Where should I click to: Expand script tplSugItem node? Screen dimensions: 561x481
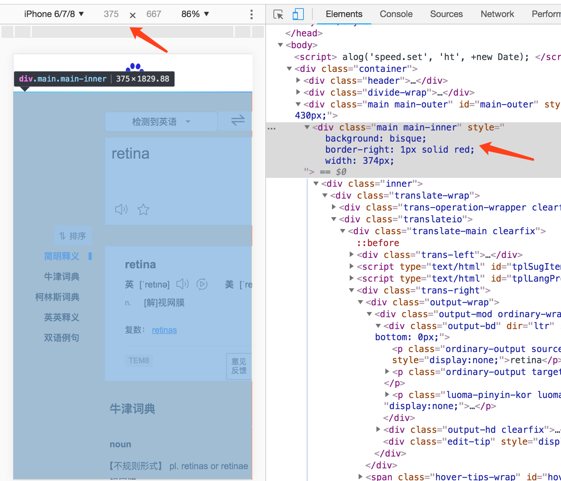coord(352,266)
